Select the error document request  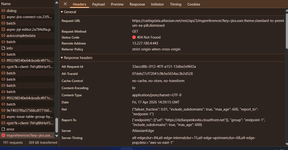point(27,129)
